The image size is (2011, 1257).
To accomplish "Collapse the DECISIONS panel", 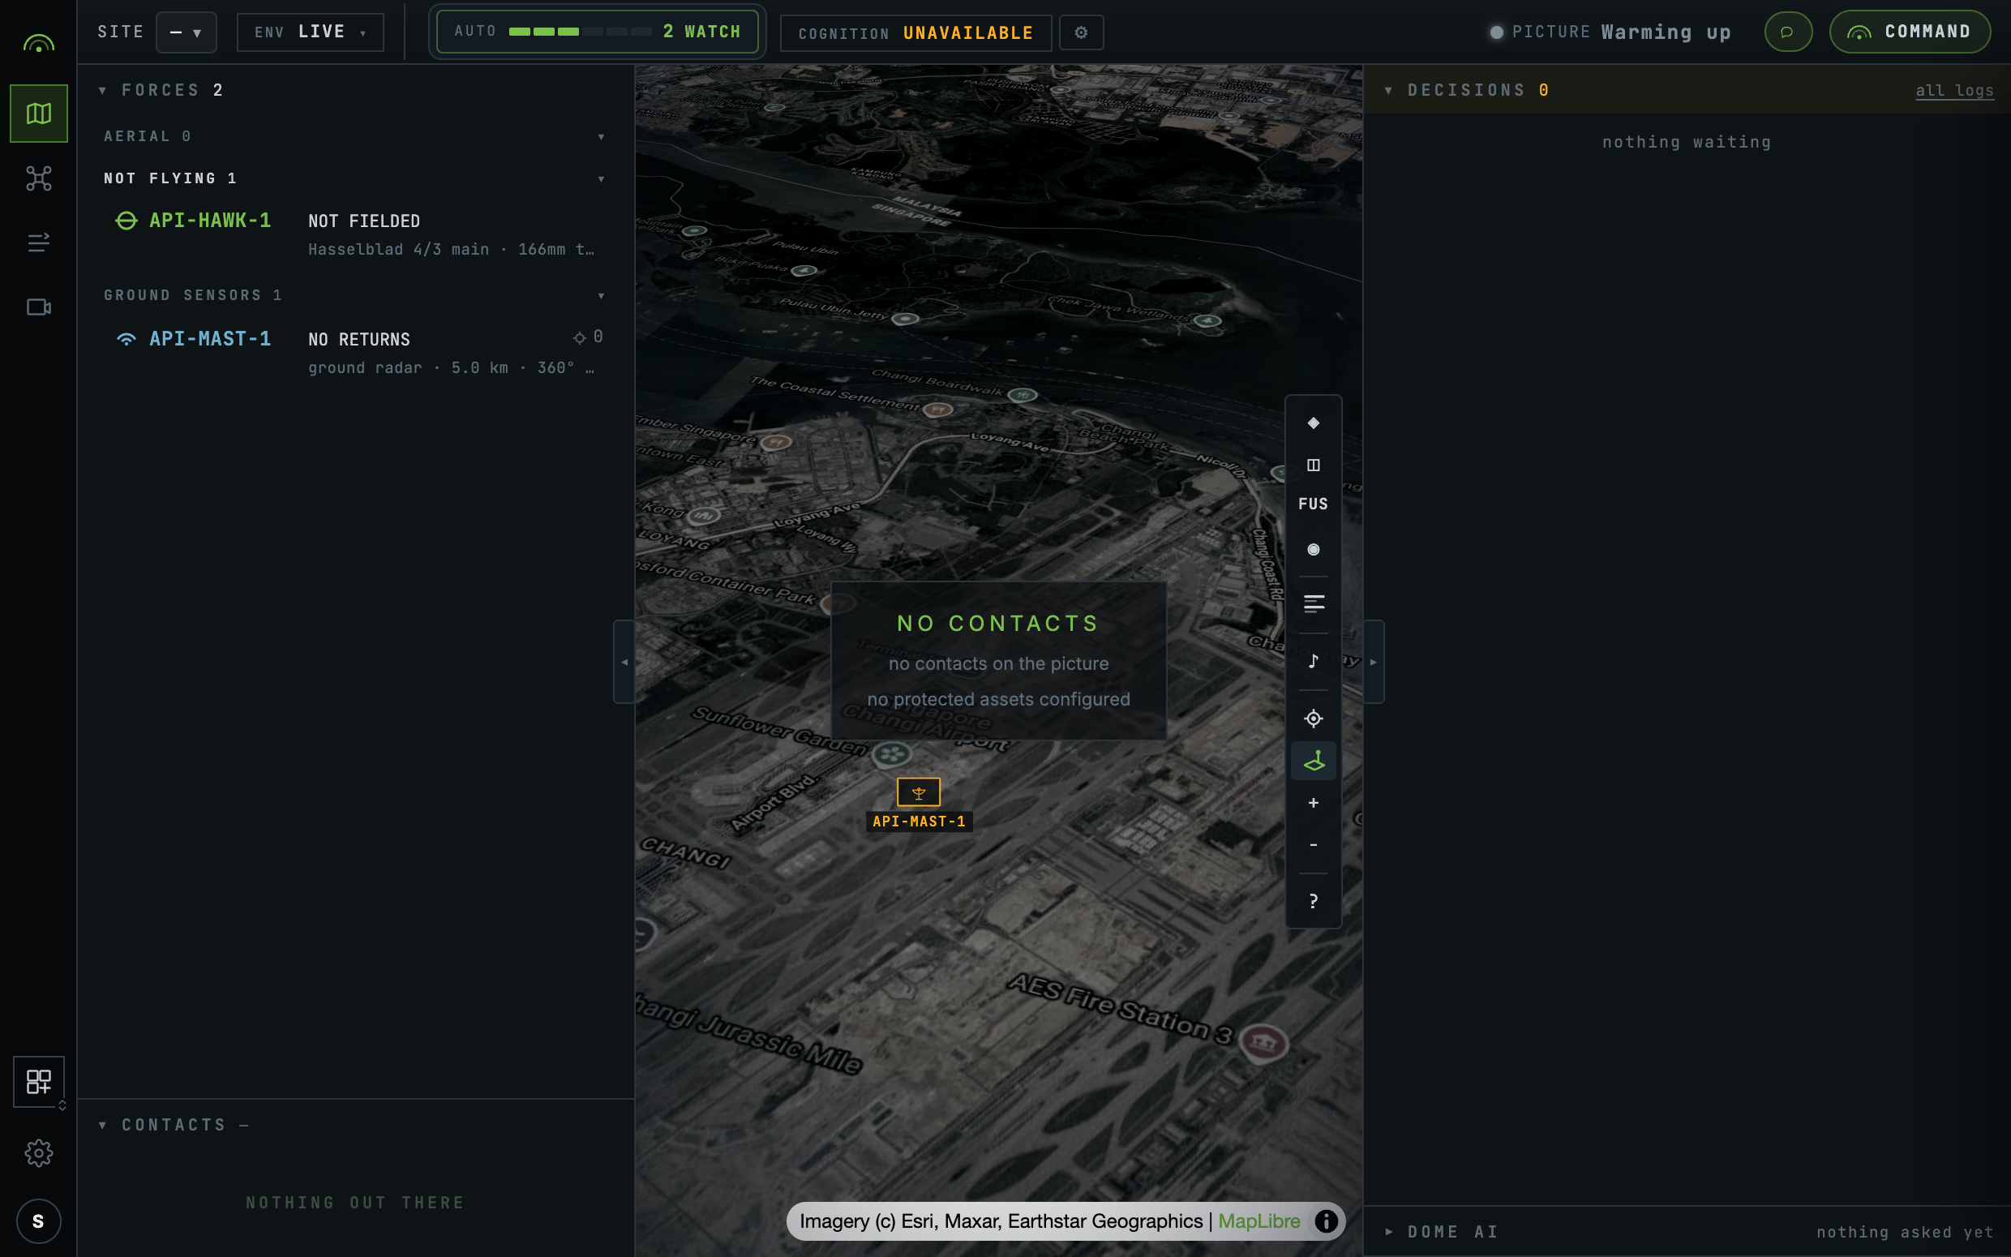I will pos(1388,90).
